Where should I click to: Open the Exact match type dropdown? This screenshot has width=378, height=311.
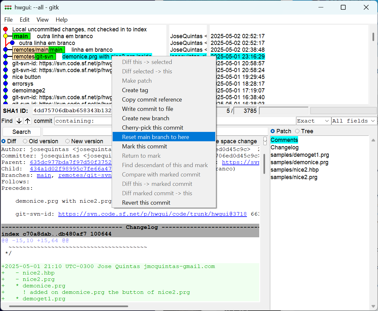pos(313,121)
